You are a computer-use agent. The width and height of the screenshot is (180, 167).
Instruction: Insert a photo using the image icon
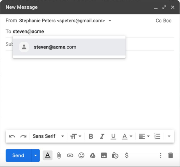click(x=104, y=155)
